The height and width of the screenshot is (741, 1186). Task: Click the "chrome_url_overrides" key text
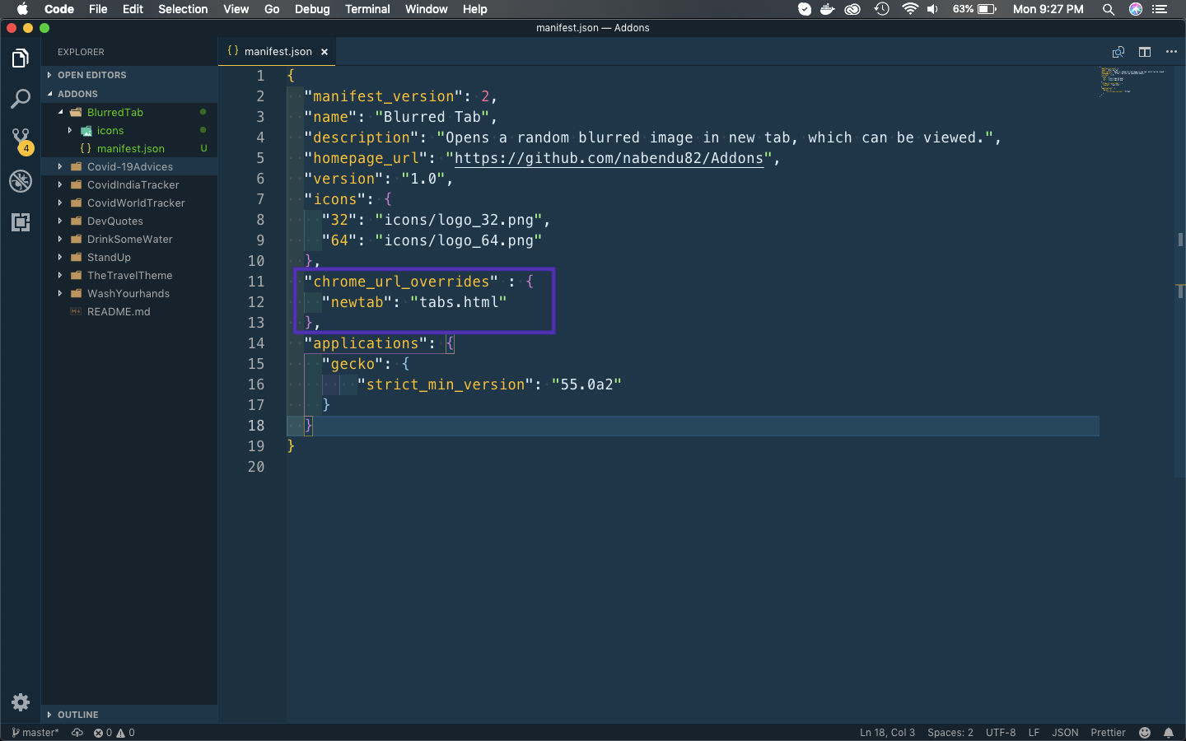401,282
